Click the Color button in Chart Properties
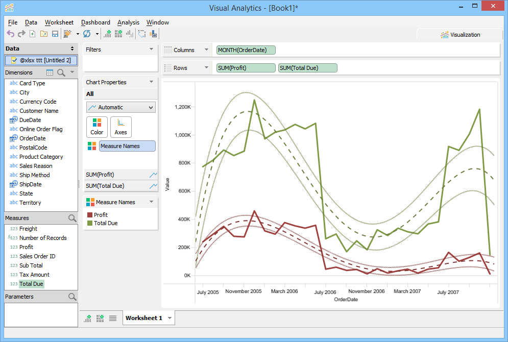The image size is (508, 342). (97, 127)
